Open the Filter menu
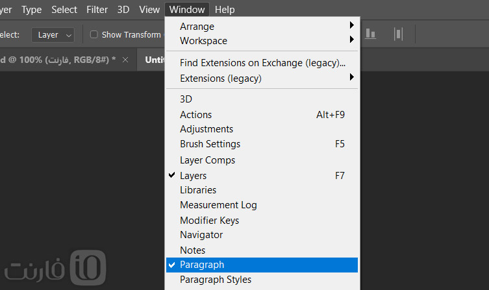The image size is (489, 290). [x=97, y=10]
